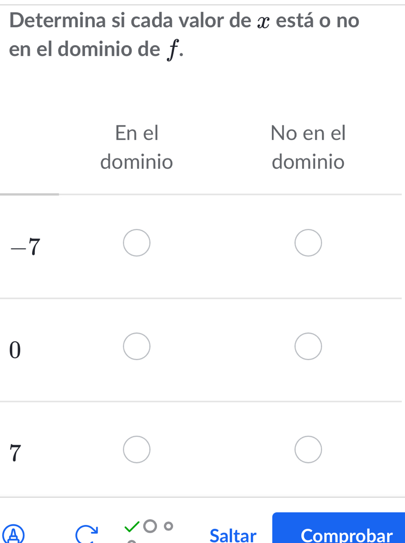Screen dimensions: 405x543
Task: Click the small circle progress dot
Action: pos(169,526)
